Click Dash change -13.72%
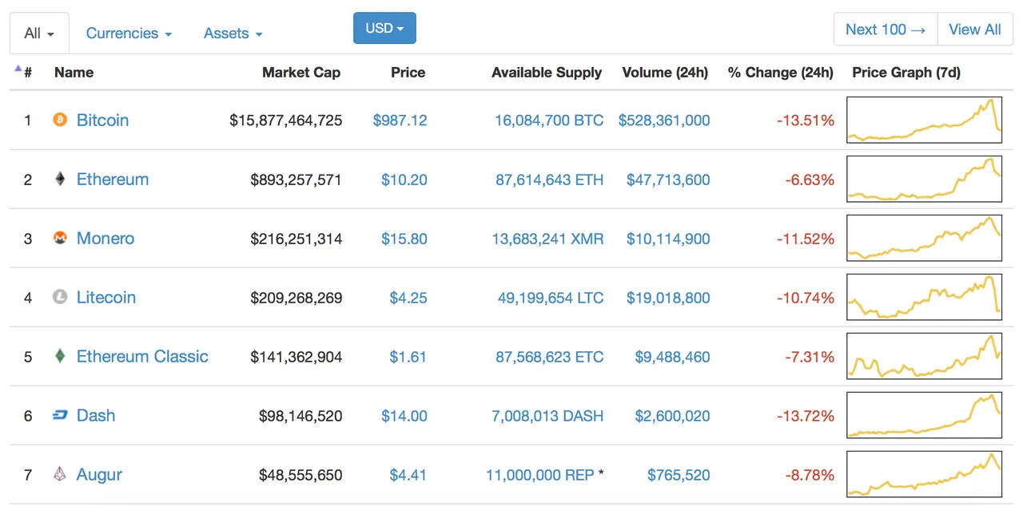Viewport: 1023px width, 506px height. click(806, 416)
